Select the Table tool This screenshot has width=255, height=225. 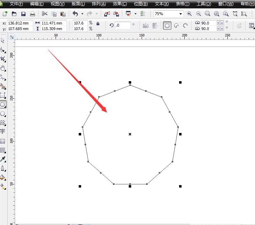[3, 141]
